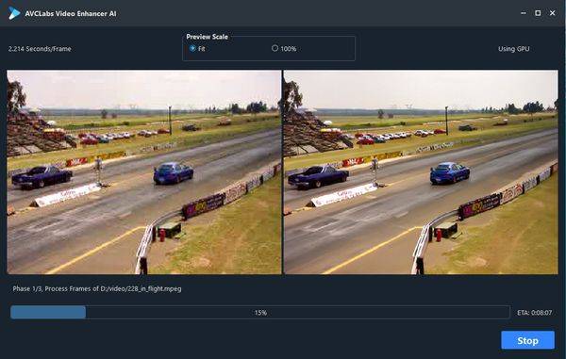Select the Fit preview scale radio

click(x=192, y=48)
